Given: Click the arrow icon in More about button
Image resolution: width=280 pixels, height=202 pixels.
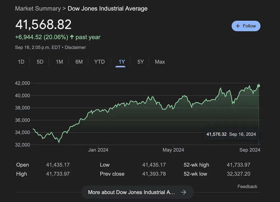Looking at the screenshot, I should pos(184,192).
